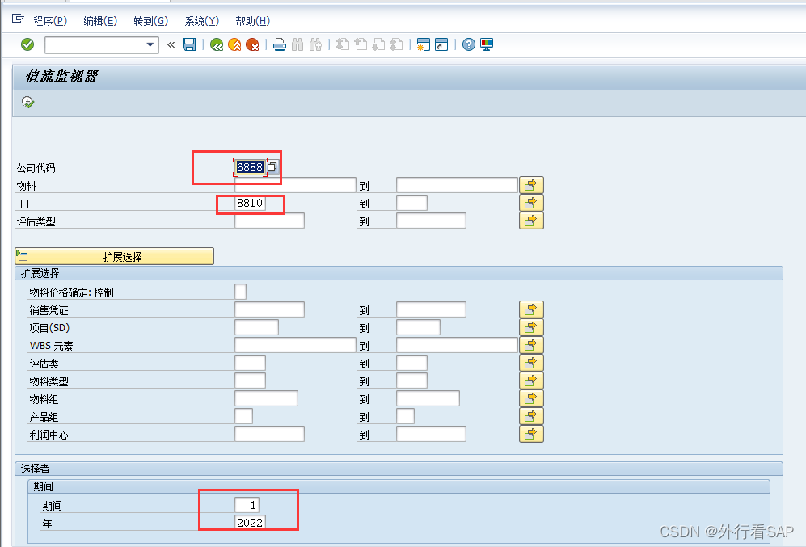Open multiple selection for 项目(SD)
The height and width of the screenshot is (547, 806).
point(531,327)
